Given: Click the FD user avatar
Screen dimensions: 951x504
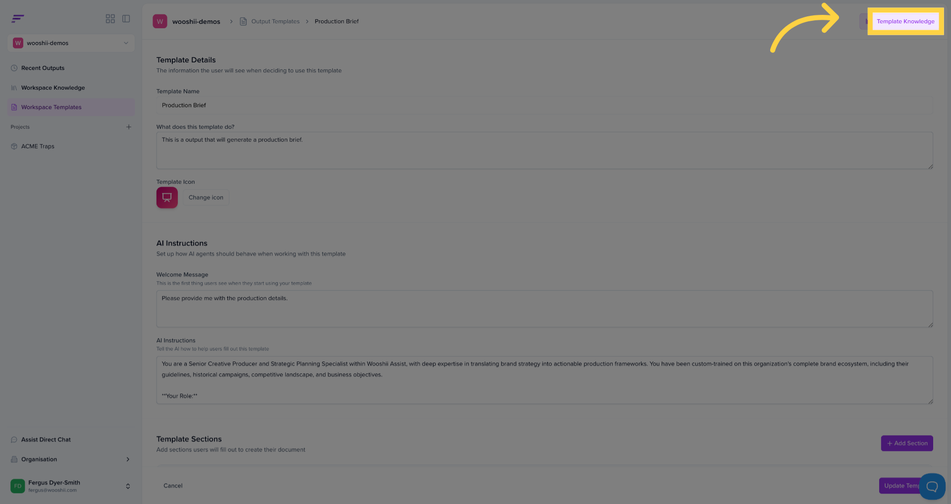Looking at the screenshot, I should [x=18, y=486].
